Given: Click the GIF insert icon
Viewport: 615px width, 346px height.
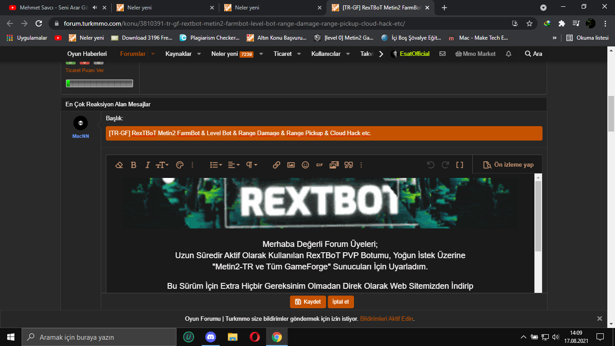Looking at the screenshot, I should 320,165.
